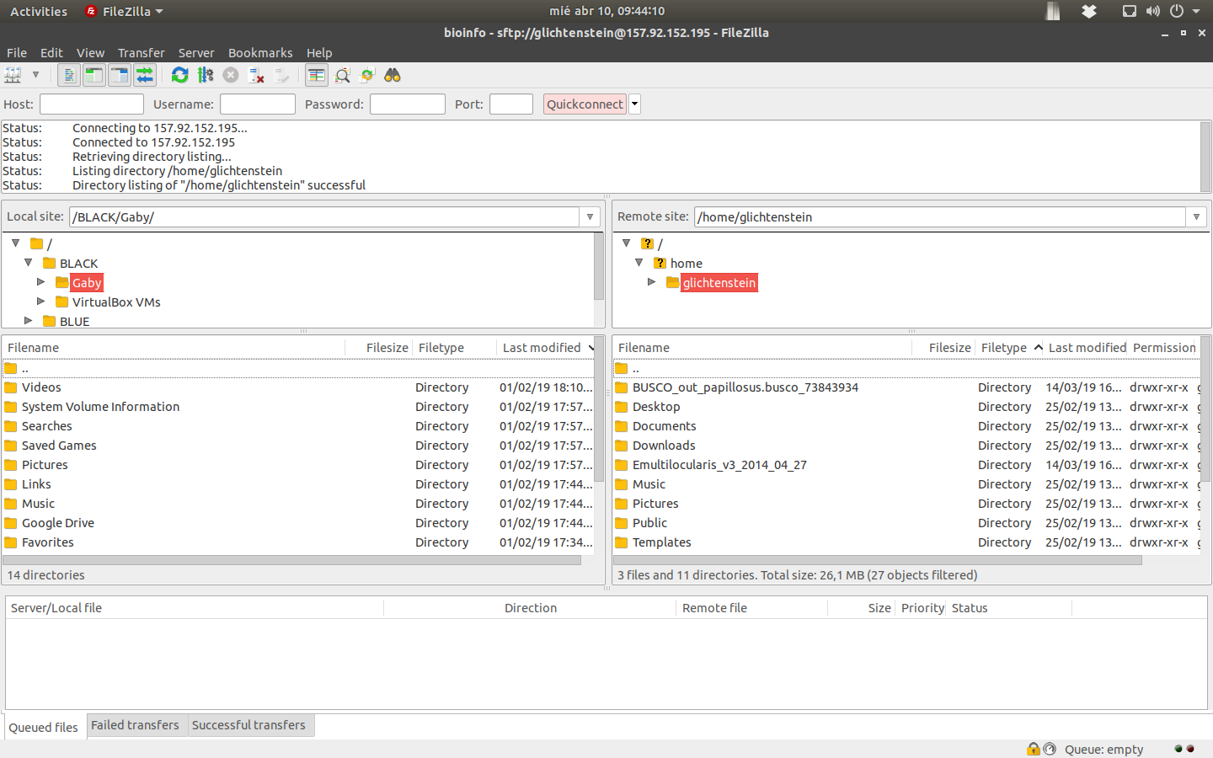Screen dimensions: 1213x758
Task: Collapse the remote home tree node
Action: [639, 263]
